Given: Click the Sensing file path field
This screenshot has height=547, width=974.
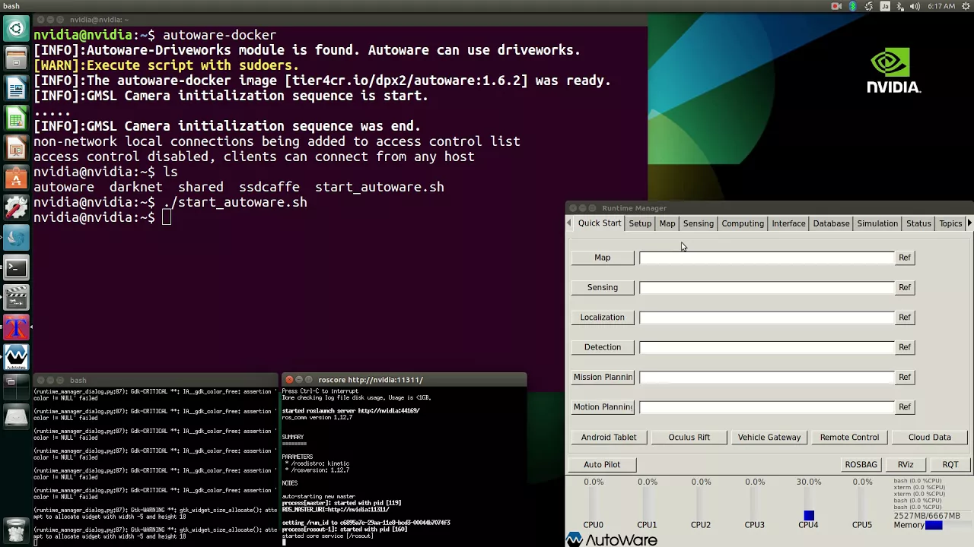Looking at the screenshot, I should coord(766,287).
